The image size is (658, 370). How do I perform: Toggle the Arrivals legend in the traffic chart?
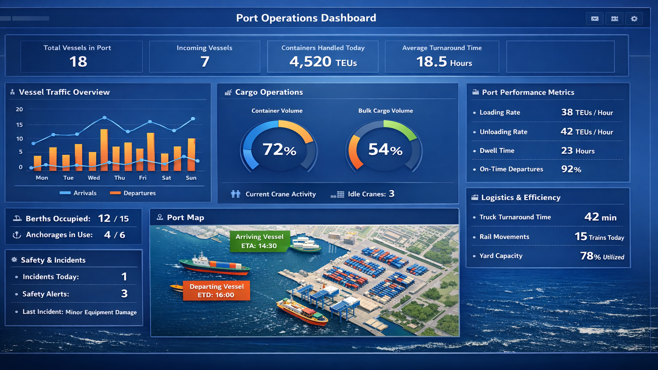79,193
